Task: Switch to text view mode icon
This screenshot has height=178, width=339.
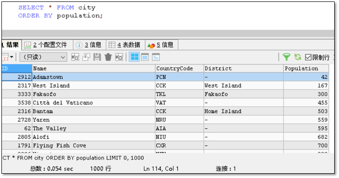Action: pyautogui.click(x=155, y=57)
